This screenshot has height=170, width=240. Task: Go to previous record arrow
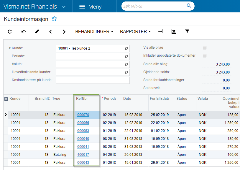coord(50,32)
